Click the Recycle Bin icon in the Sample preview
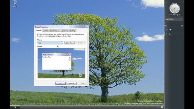194x109 pixels. [80, 75]
